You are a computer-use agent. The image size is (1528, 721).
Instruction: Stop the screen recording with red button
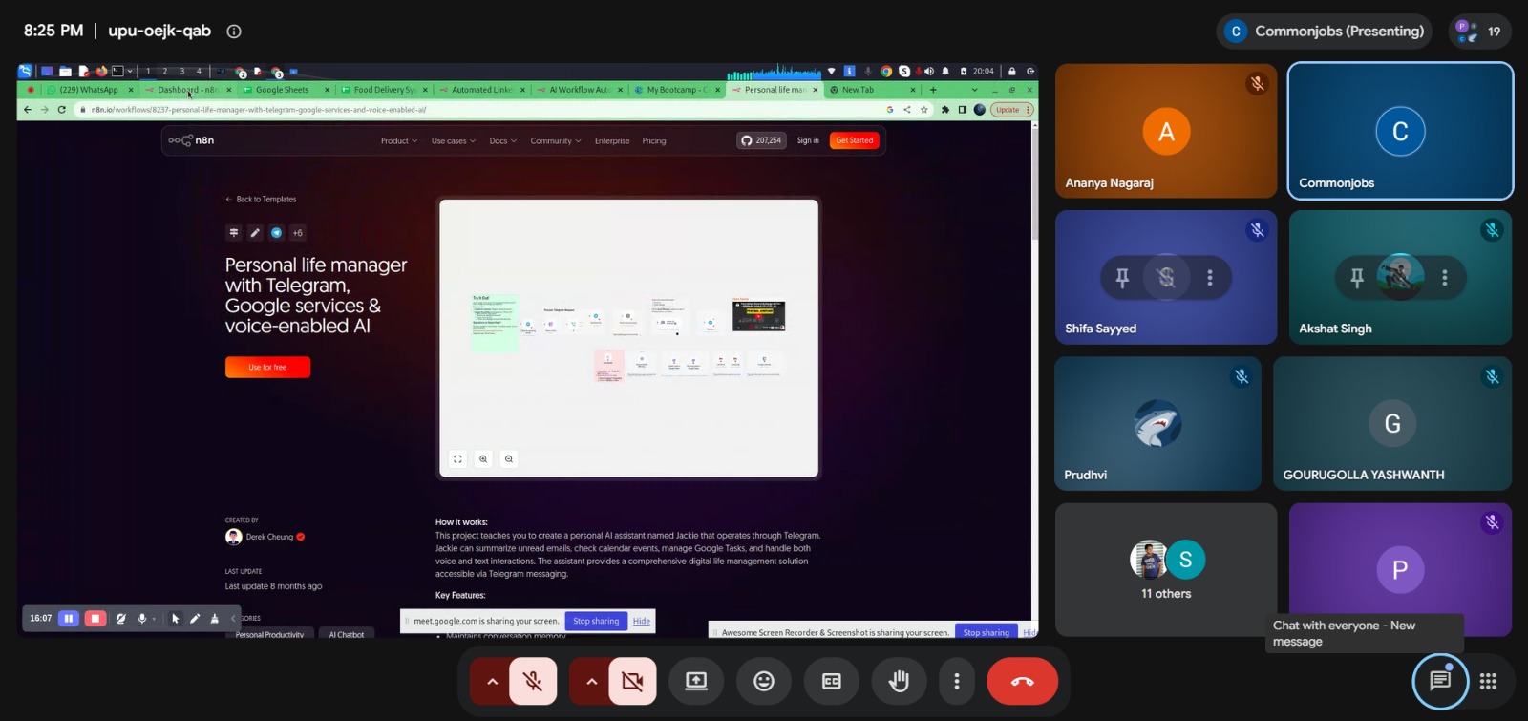[x=95, y=618]
